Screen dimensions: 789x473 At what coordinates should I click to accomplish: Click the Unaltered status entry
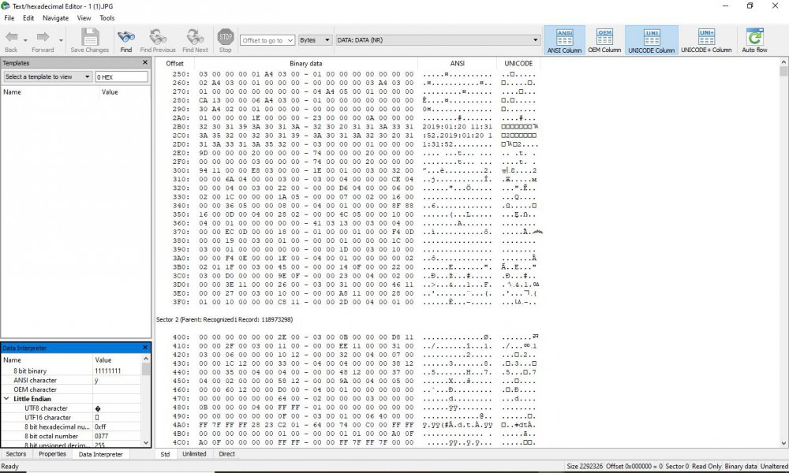774,467
